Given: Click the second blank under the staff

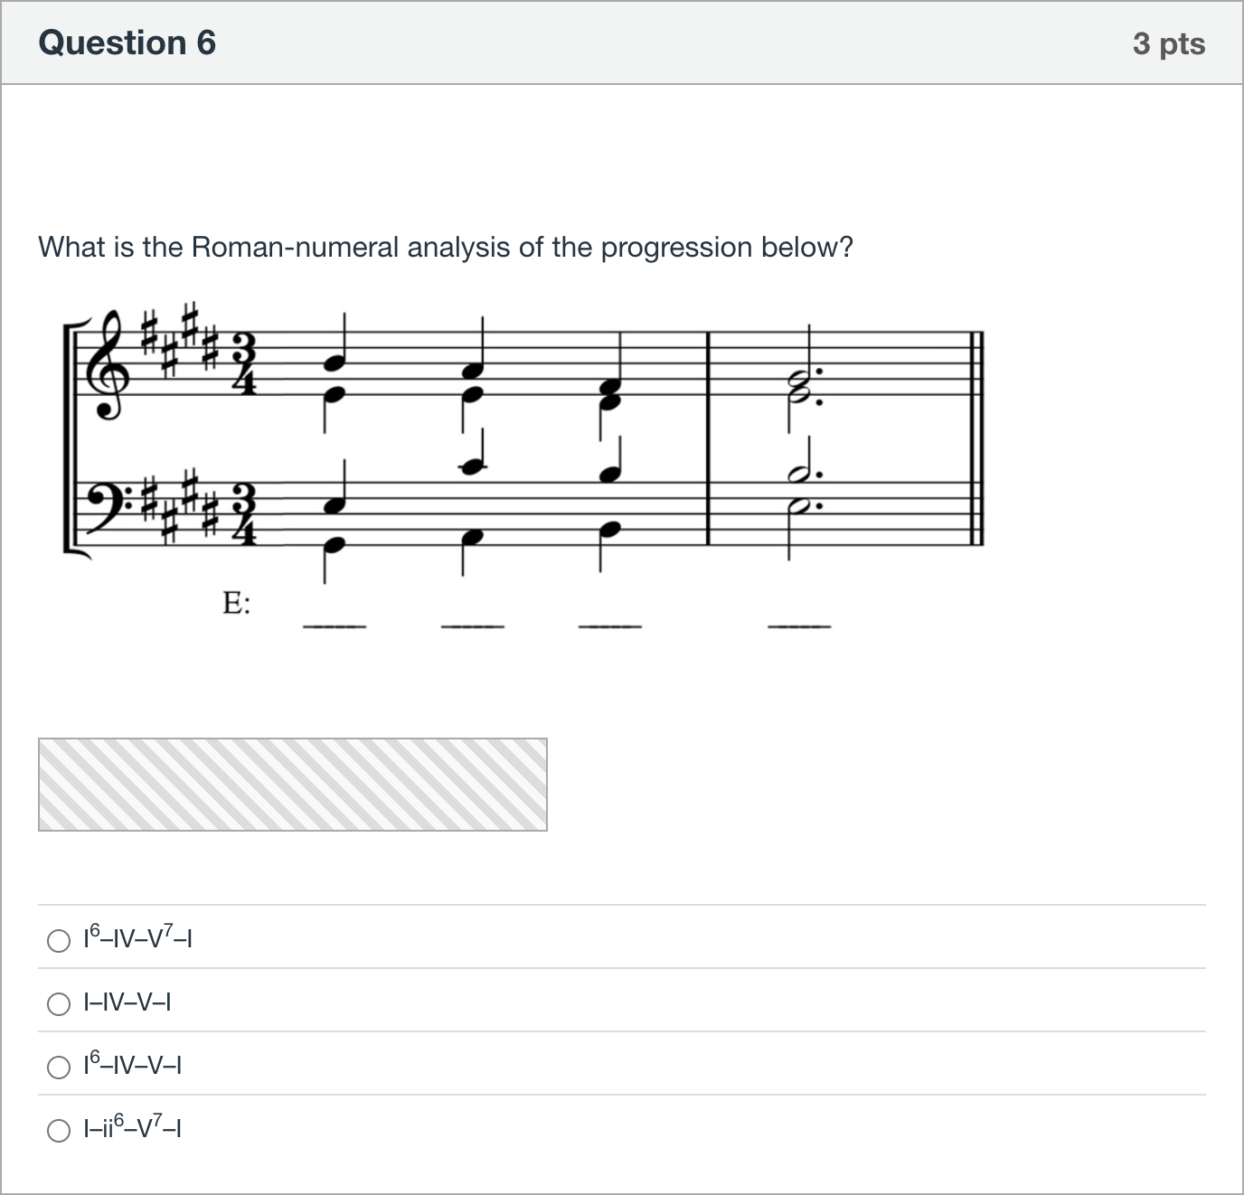Looking at the screenshot, I should 472,626.
